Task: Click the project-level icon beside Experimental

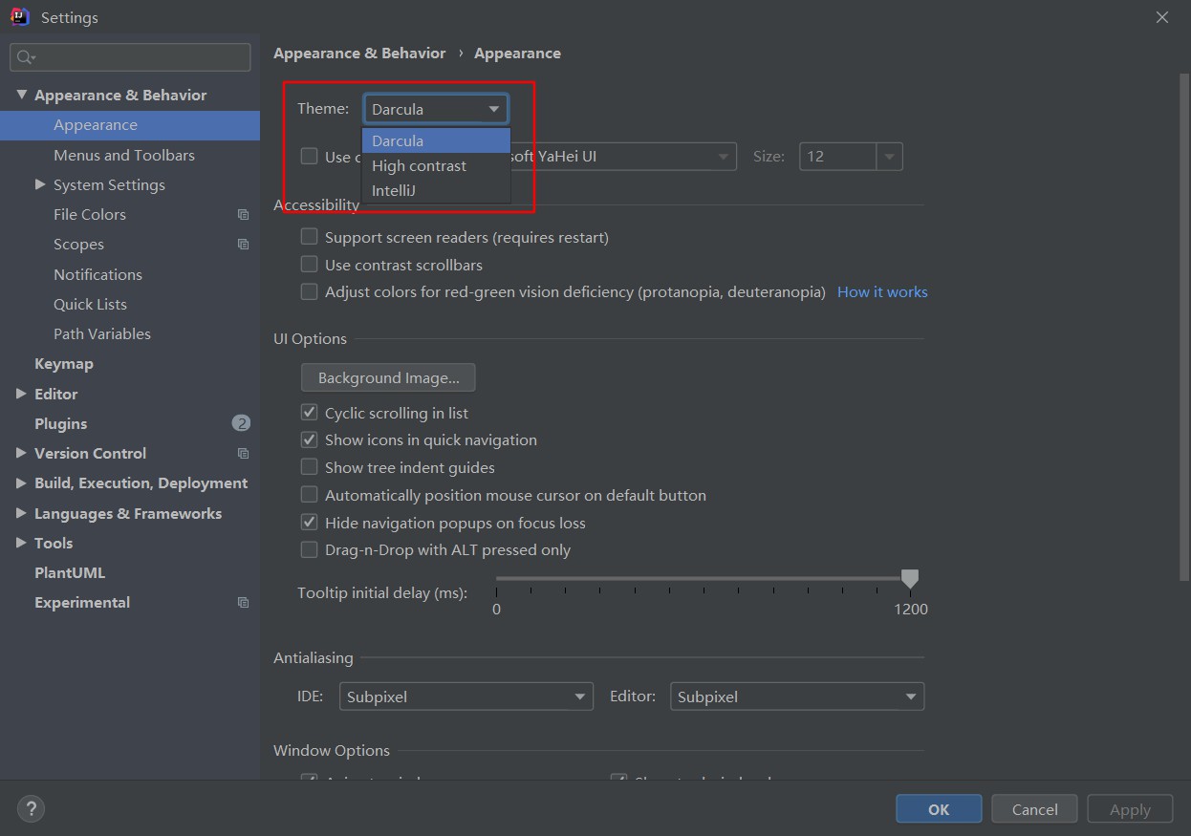Action: [x=243, y=603]
